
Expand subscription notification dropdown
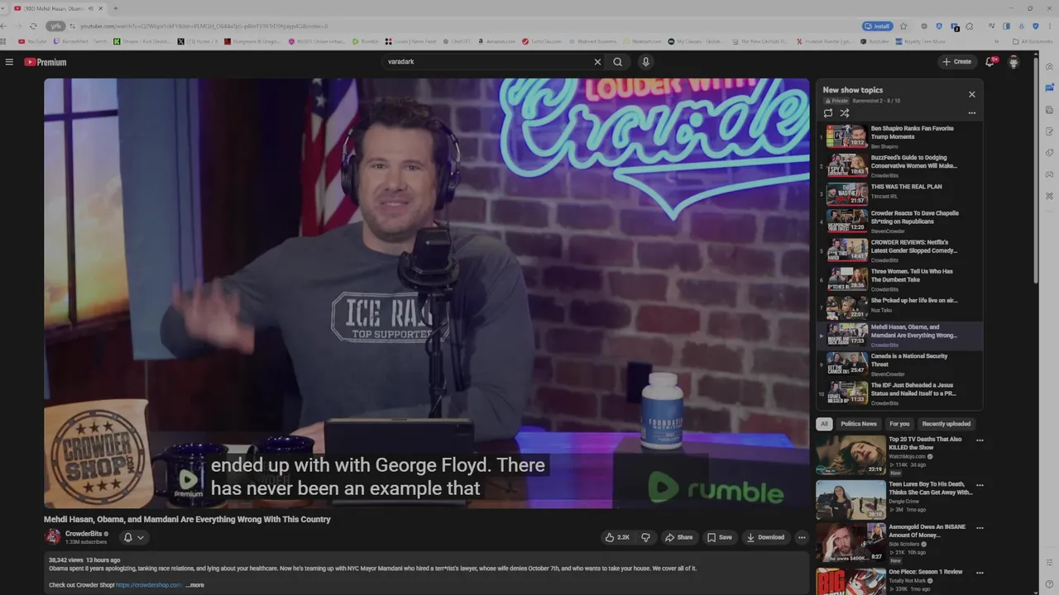coord(133,537)
